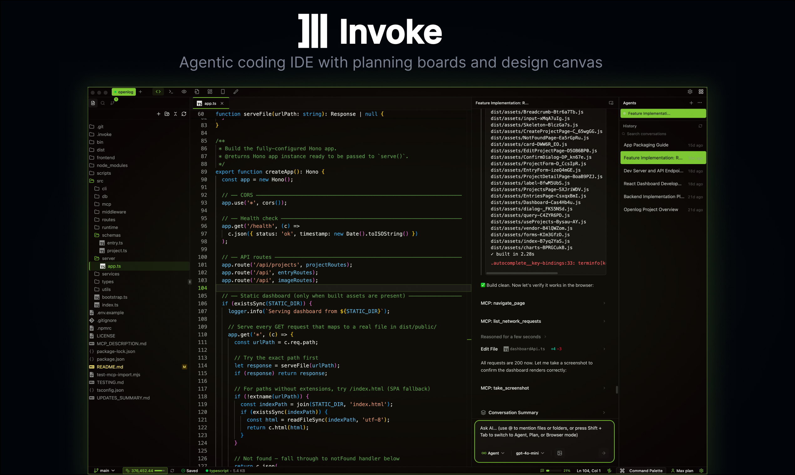795x475 pixels.
Task: Refresh the agent History list
Action: pos(700,126)
